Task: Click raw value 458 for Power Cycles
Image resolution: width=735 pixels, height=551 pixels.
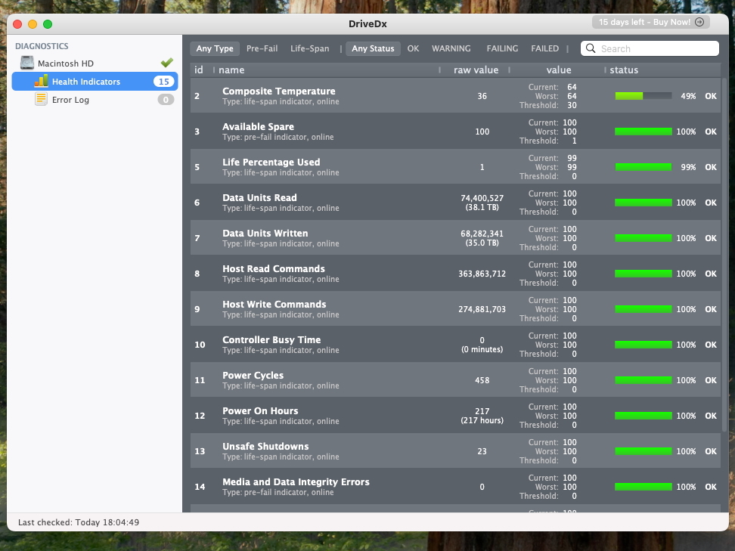Action: tap(482, 380)
